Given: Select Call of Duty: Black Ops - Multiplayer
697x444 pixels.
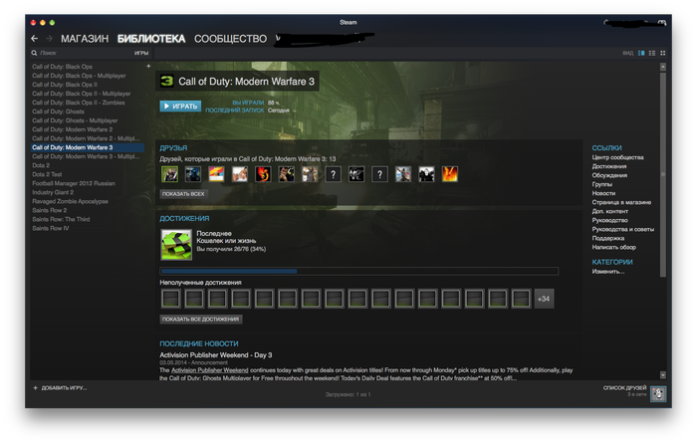Looking at the screenshot, I should click(79, 76).
